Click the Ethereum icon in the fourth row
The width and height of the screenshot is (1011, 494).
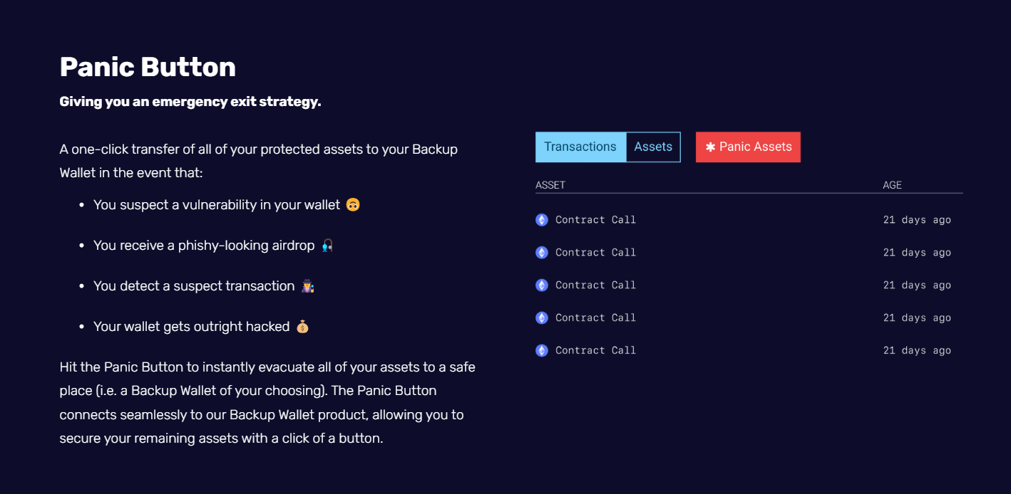[542, 318]
